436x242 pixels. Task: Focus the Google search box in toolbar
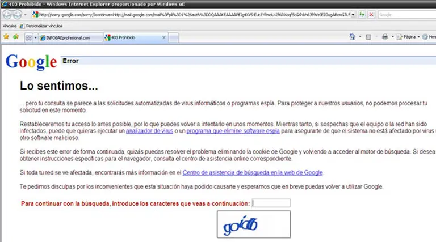pos(407,15)
